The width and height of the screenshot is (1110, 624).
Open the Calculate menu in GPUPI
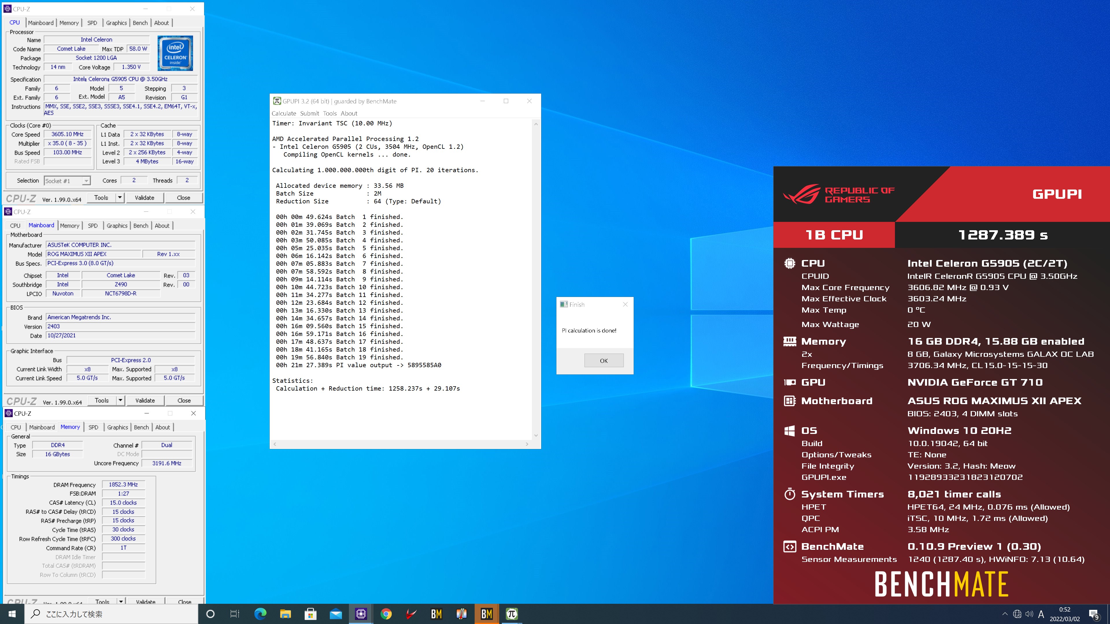pyautogui.click(x=284, y=113)
